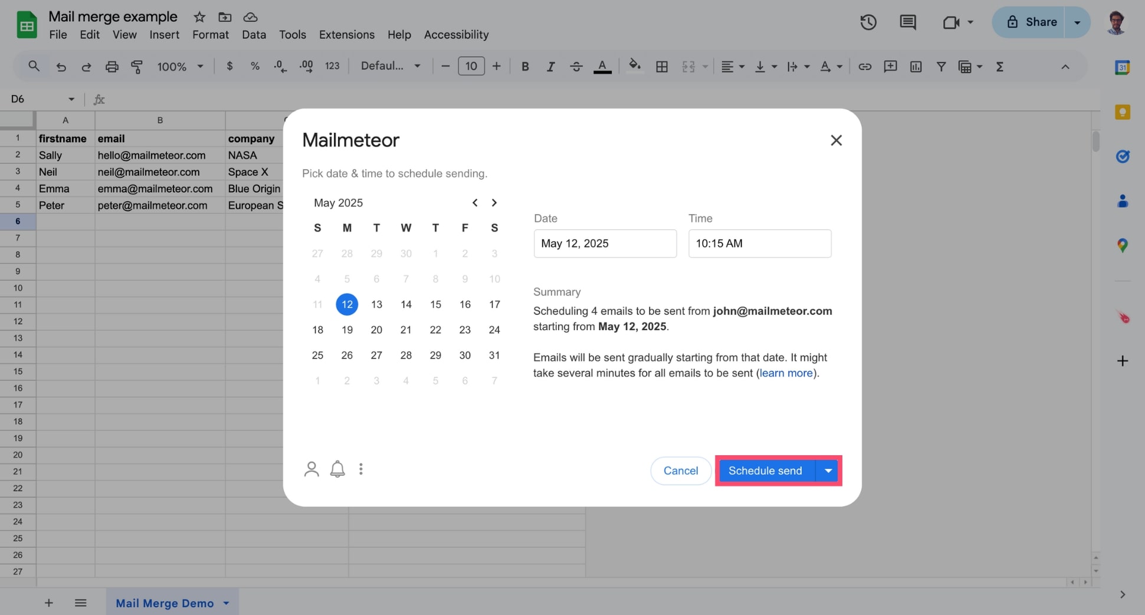Open the File menu
Image resolution: width=1145 pixels, height=615 pixels.
[x=58, y=35]
